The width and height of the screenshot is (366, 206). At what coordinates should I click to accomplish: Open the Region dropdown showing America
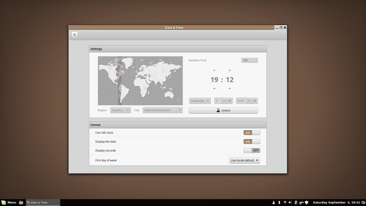[x=120, y=110]
